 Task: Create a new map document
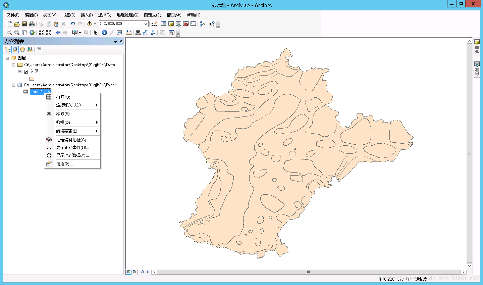(x=10, y=24)
